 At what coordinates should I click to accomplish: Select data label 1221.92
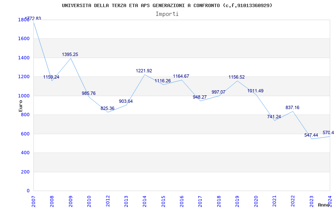(144, 71)
